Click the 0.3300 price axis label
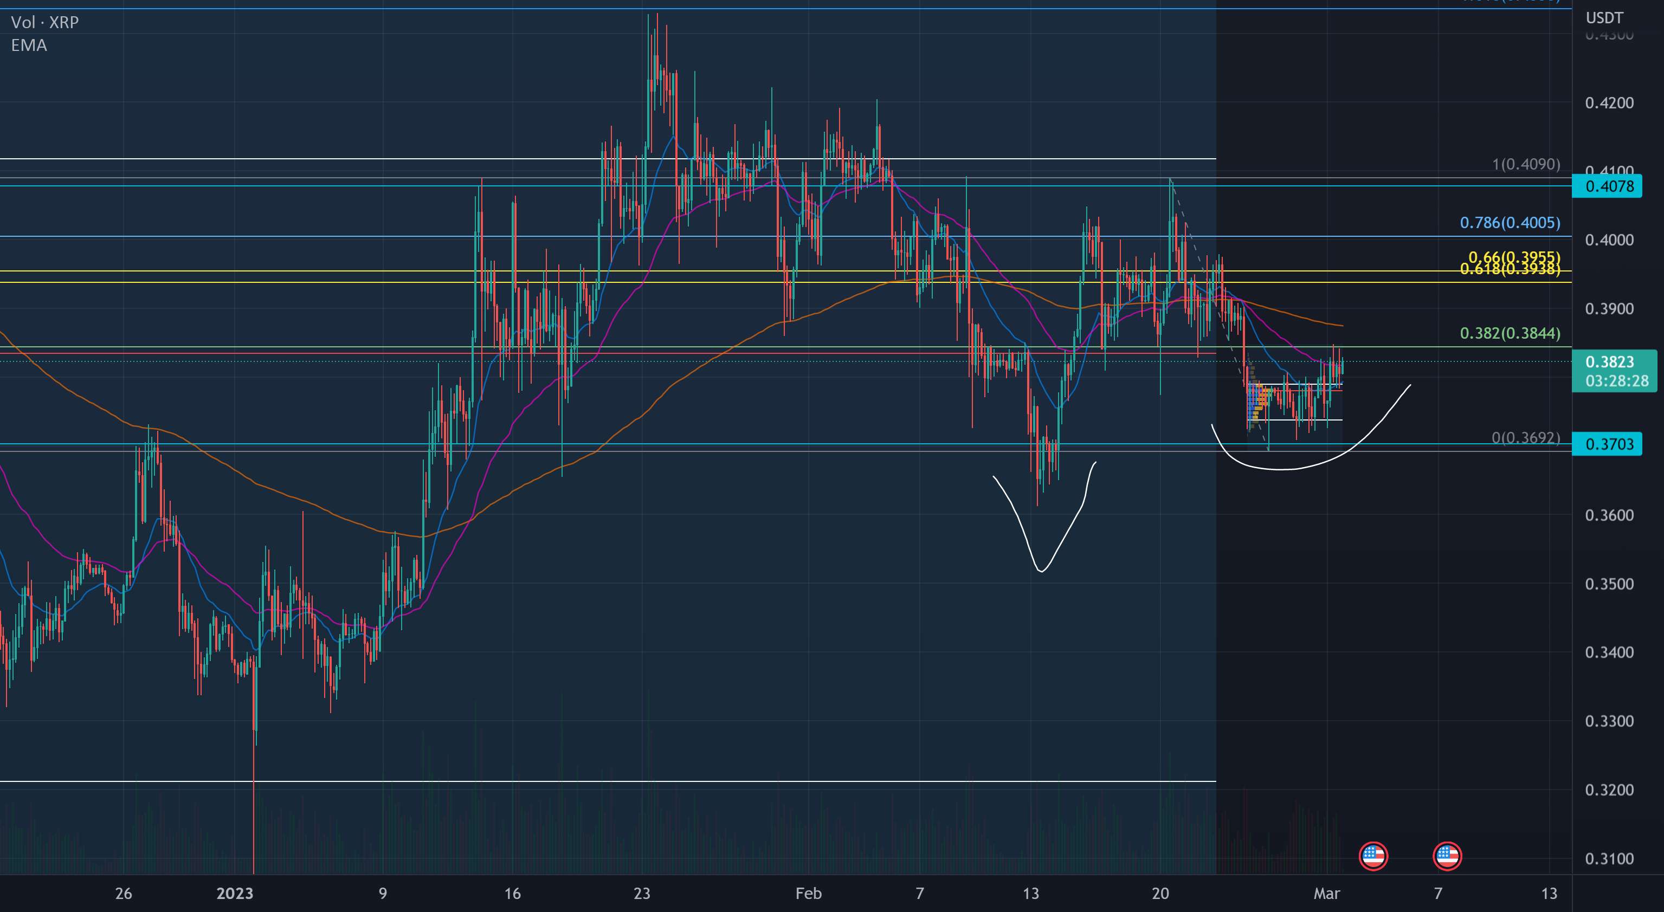Screen dimensions: 1664x912 pos(1609,721)
